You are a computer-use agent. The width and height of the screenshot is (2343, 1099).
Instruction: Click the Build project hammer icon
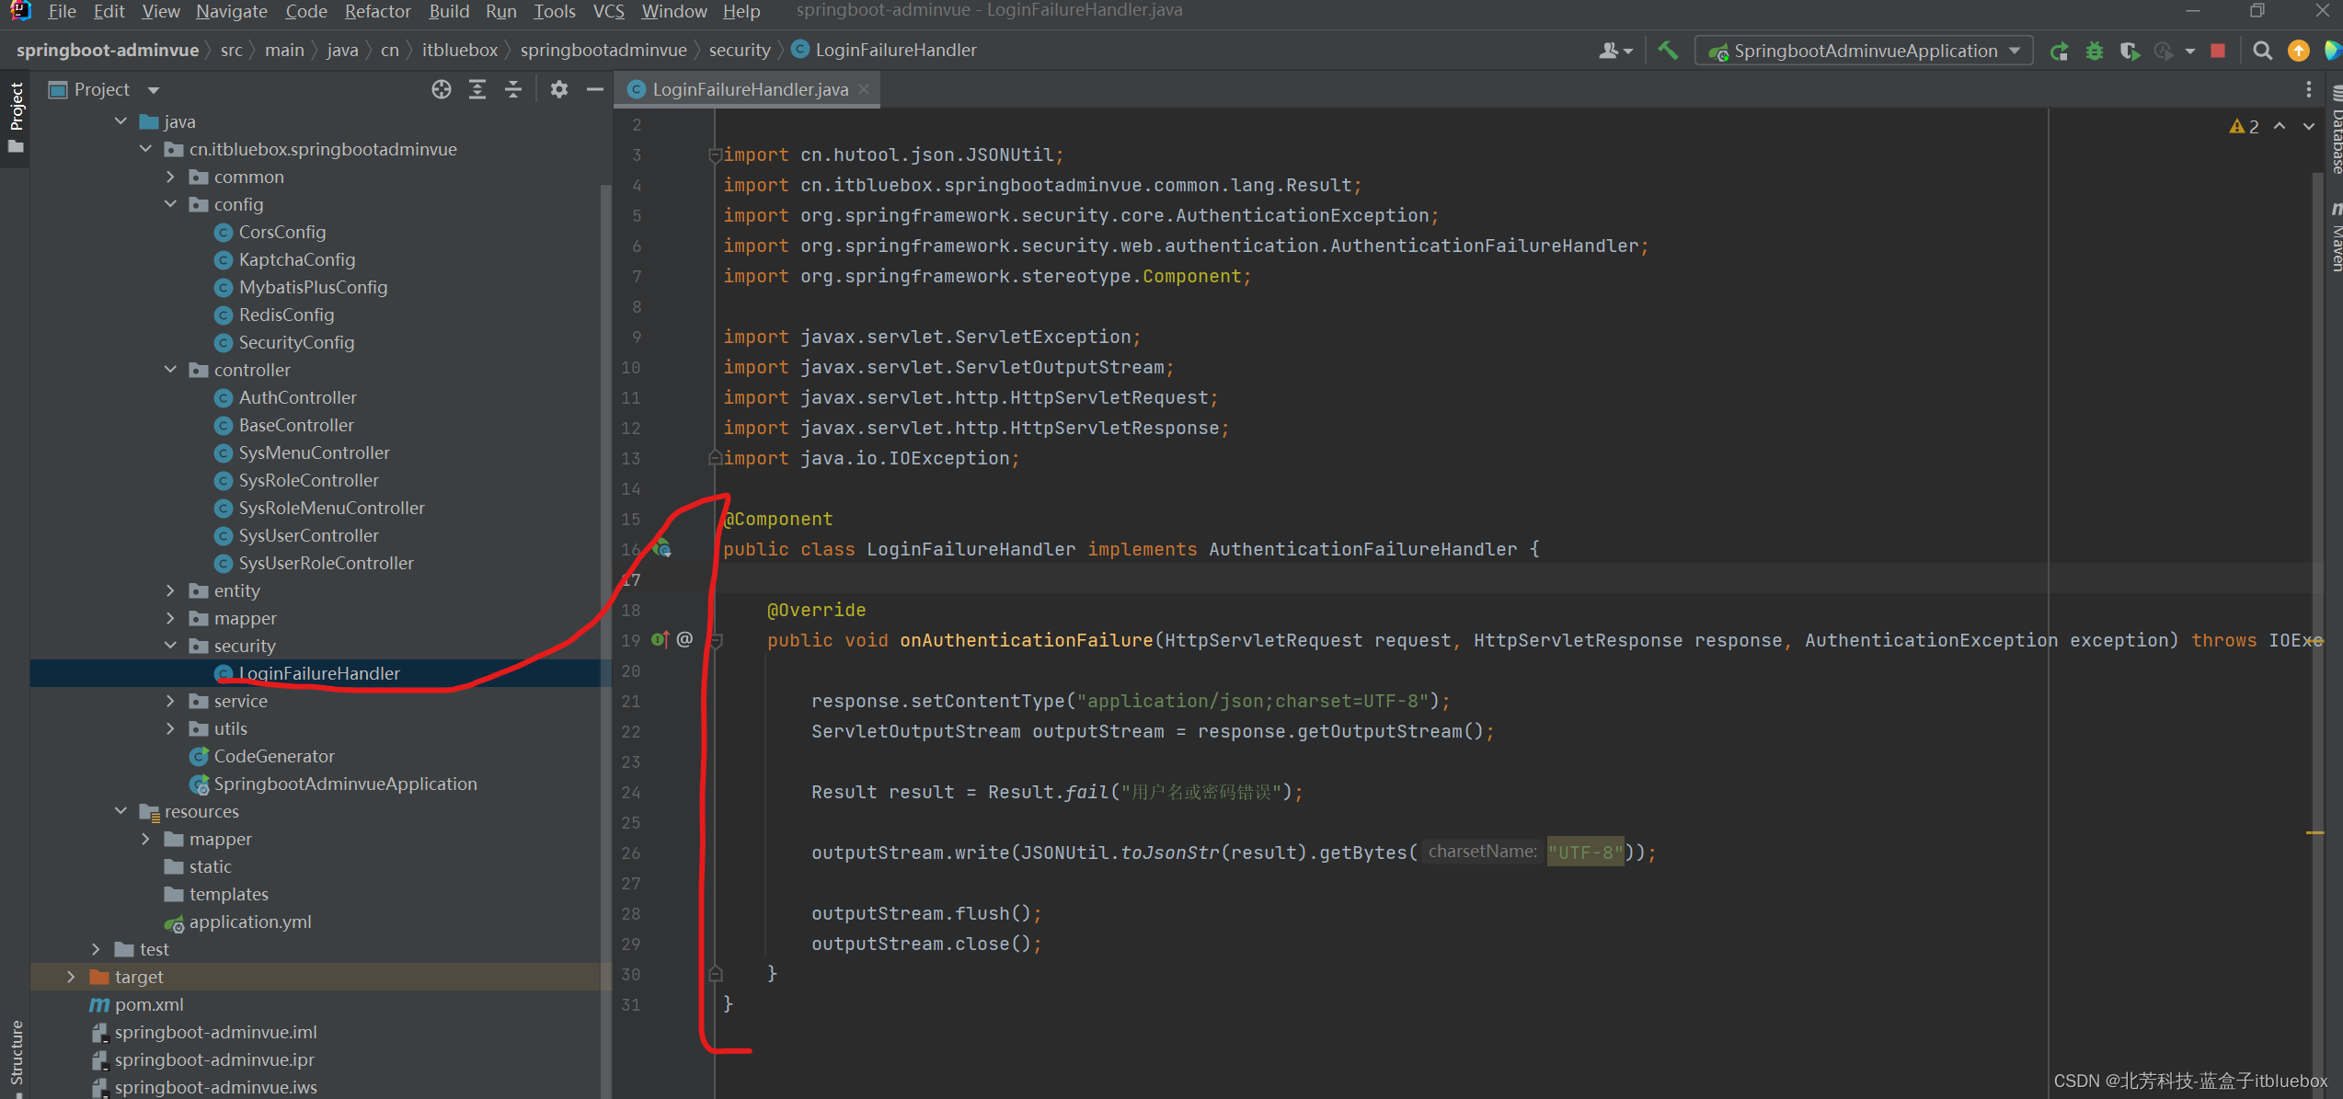(1667, 51)
